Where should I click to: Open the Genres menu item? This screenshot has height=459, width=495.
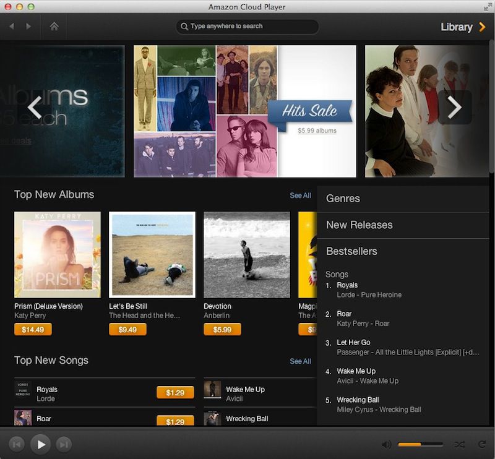(x=344, y=199)
